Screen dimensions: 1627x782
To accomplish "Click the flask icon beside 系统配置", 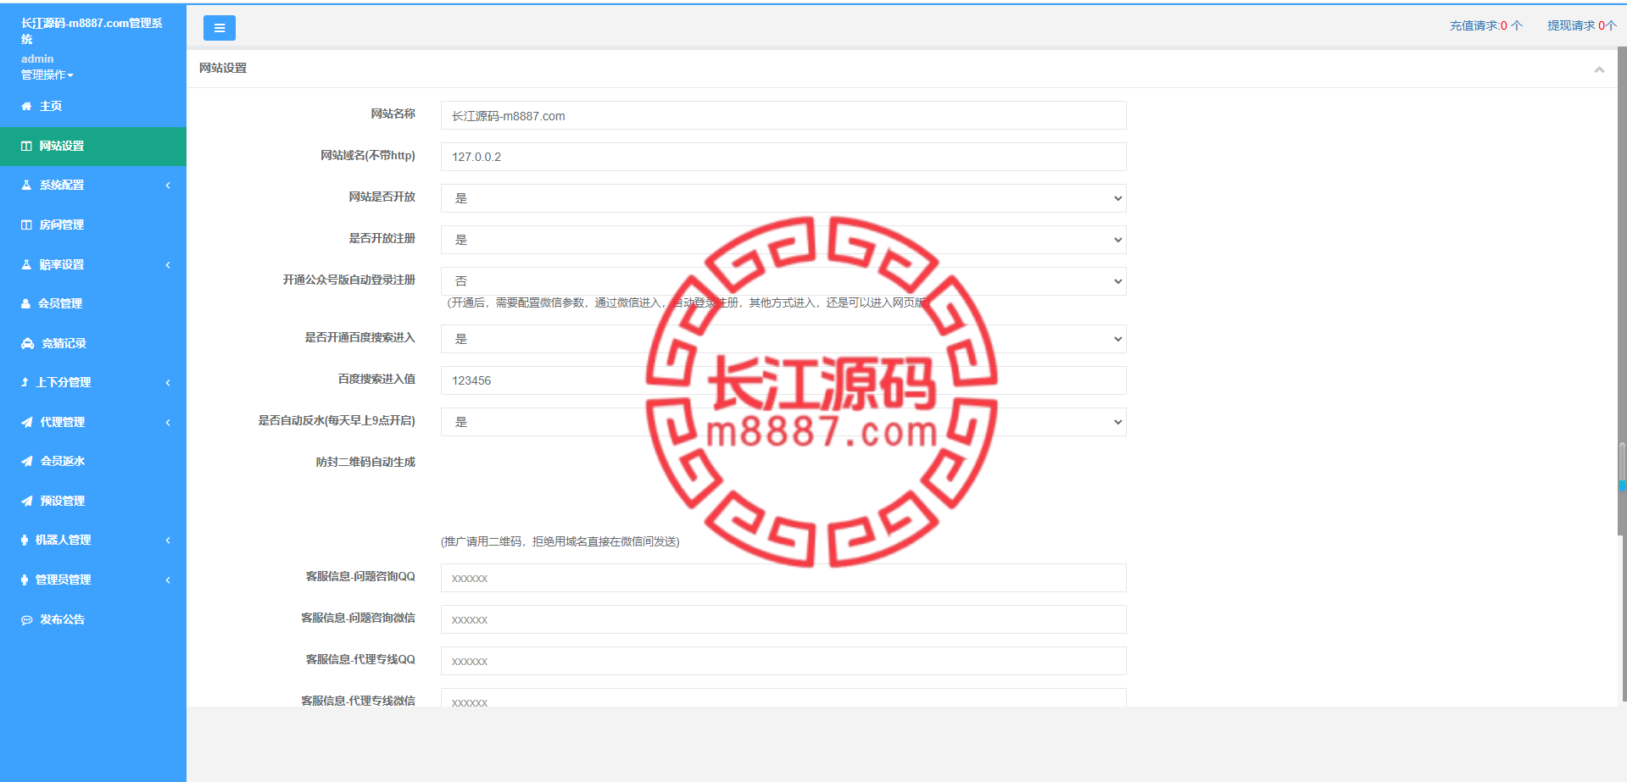I will click(x=26, y=185).
